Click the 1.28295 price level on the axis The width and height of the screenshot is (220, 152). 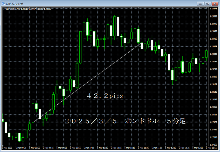(213, 62)
